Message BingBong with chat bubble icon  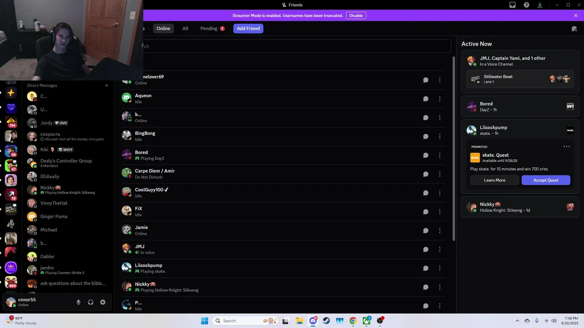coord(426,136)
